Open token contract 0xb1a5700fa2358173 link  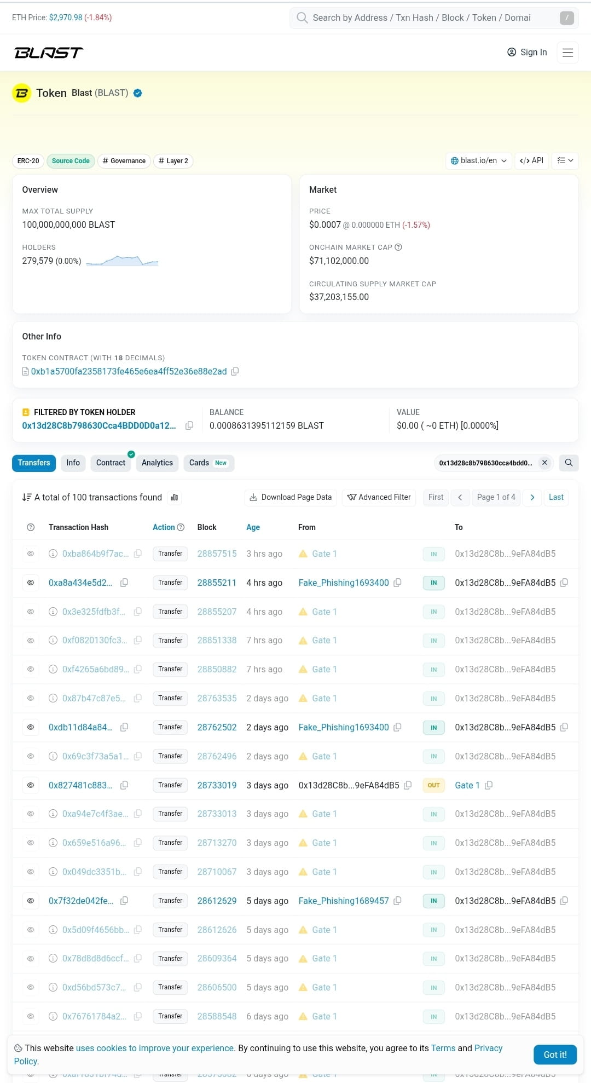[x=129, y=371]
